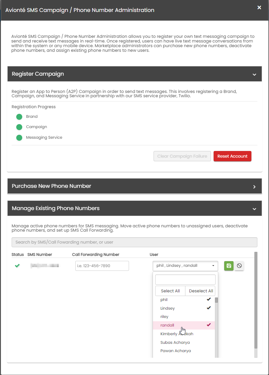
Task: Click the green Messaging Service status indicator
Action: [19, 137]
